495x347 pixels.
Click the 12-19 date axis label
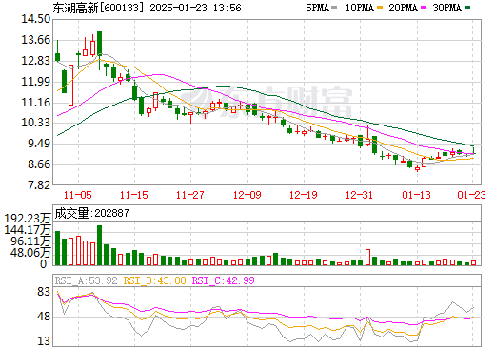(304, 195)
